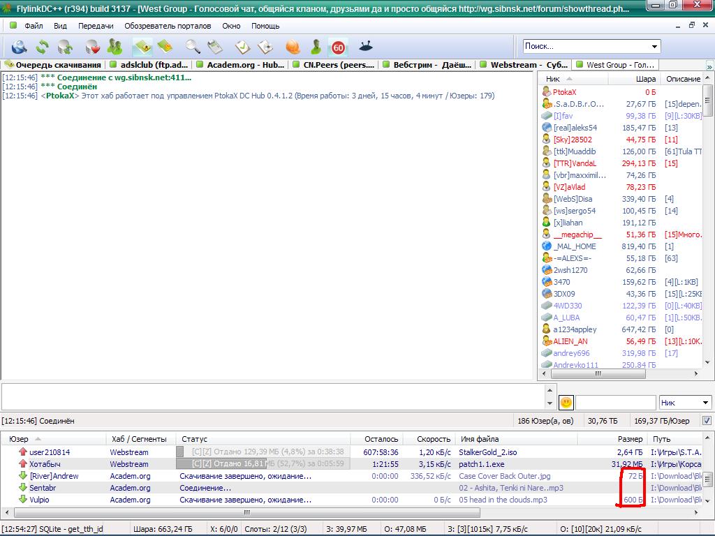Click the globe with magnifier toolbar icon
This screenshot has height=536, width=715.
(19, 47)
